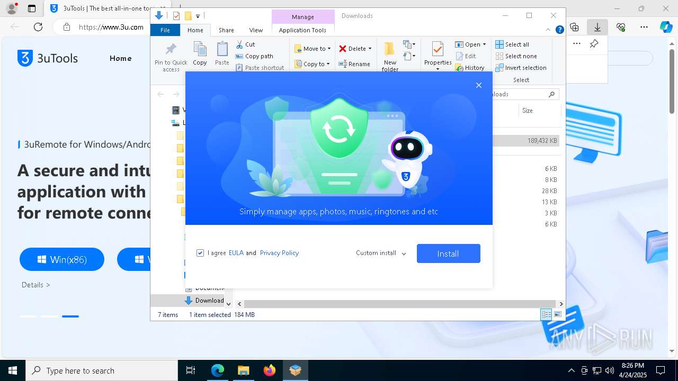Select the third carousel indicator
The image size is (678, 381).
(70, 316)
